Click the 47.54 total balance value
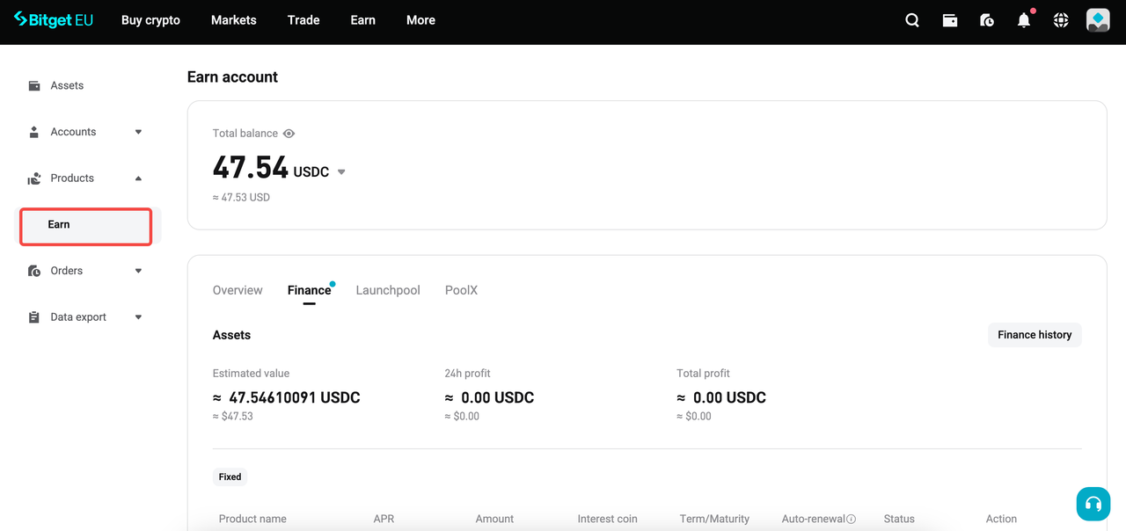1126x531 pixels. pyautogui.click(x=251, y=167)
